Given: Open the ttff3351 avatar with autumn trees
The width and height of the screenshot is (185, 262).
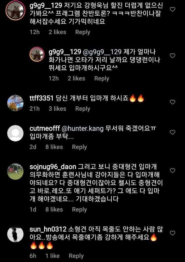Looking at the screenshot, I should [15, 103].
